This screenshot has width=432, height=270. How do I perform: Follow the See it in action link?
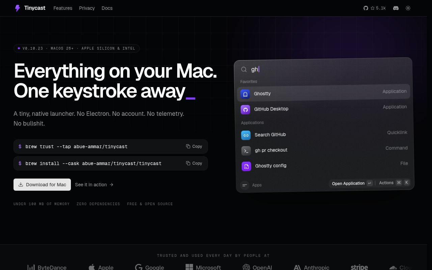pos(94,185)
